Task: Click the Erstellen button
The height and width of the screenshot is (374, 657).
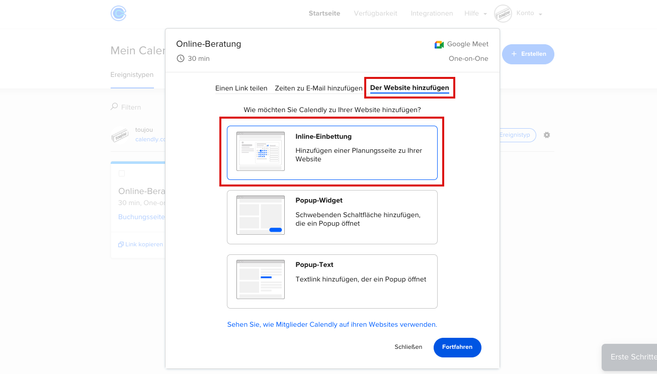Action: [528, 54]
